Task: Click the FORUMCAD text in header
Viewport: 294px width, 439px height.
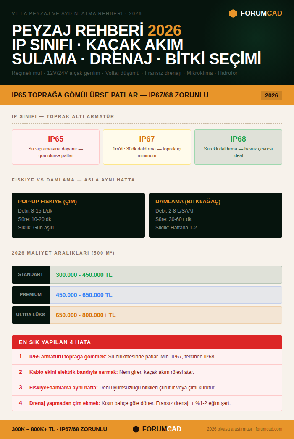Action: pyautogui.click(x=261, y=13)
